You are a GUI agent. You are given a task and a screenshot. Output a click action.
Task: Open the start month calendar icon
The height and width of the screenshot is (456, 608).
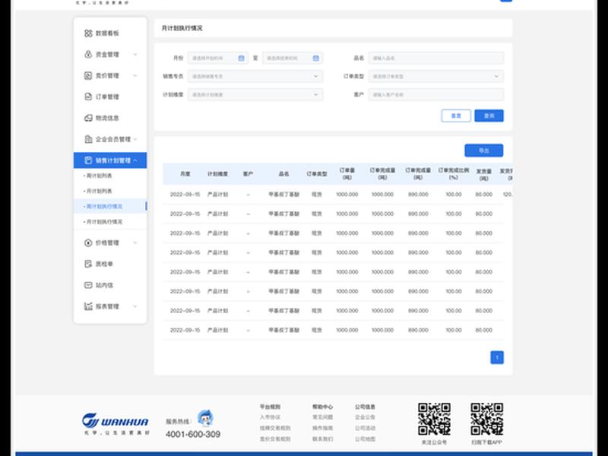click(x=241, y=59)
